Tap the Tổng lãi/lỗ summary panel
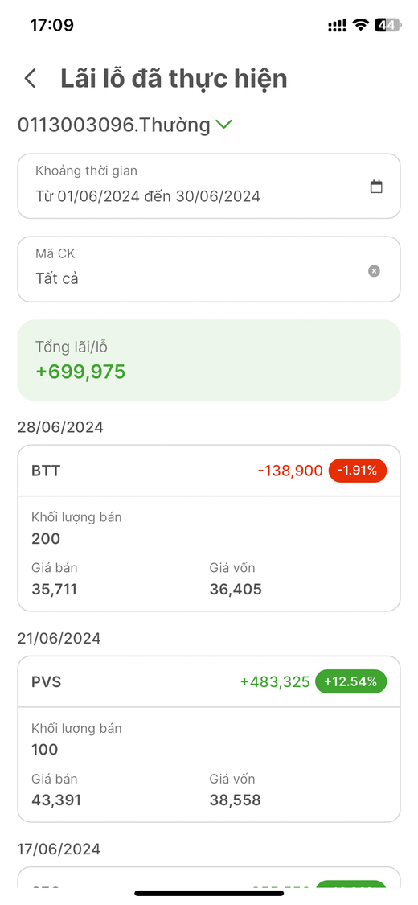This screenshot has height=905, width=418. coord(209,360)
